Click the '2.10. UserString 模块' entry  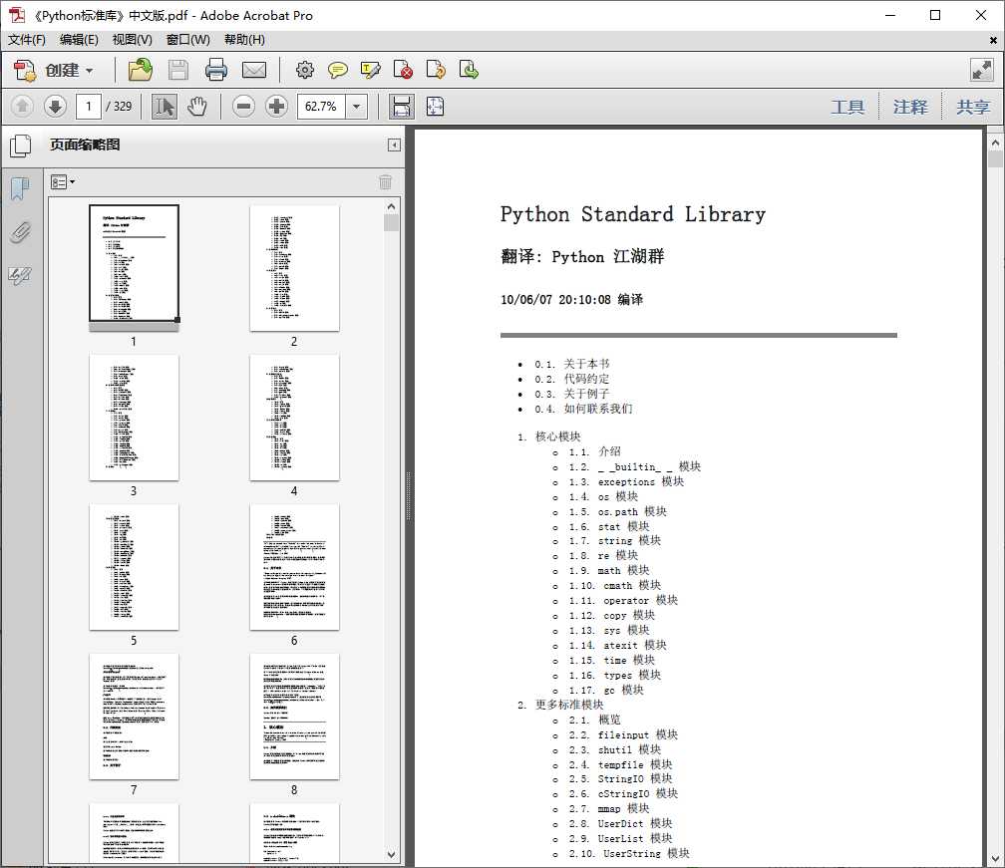tap(629, 853)
